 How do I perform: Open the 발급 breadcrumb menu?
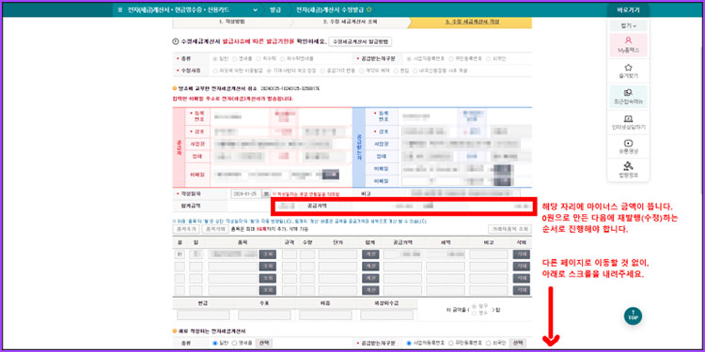(x=275, y=9)
